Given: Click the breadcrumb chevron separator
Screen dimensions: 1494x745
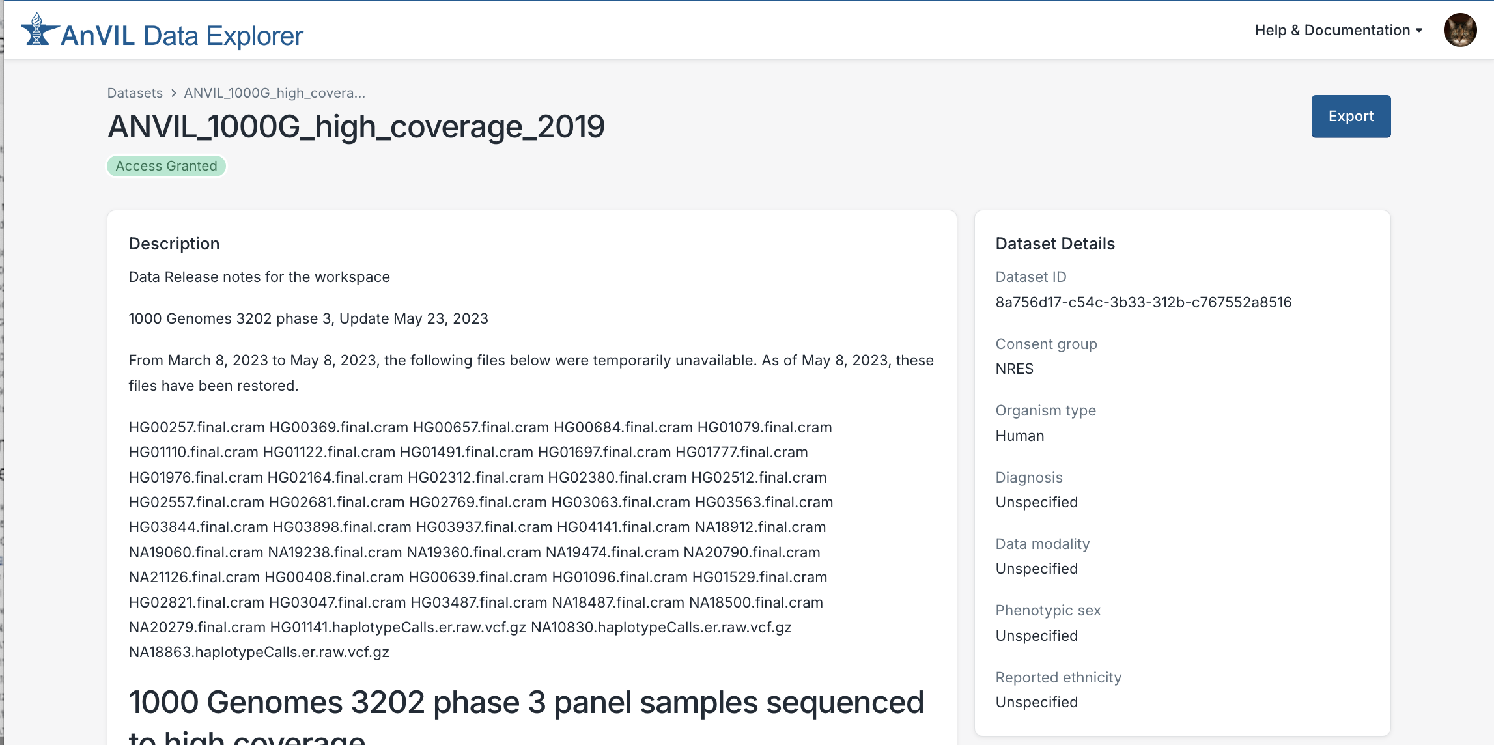Looking at the screenshot, I should 173,93.
